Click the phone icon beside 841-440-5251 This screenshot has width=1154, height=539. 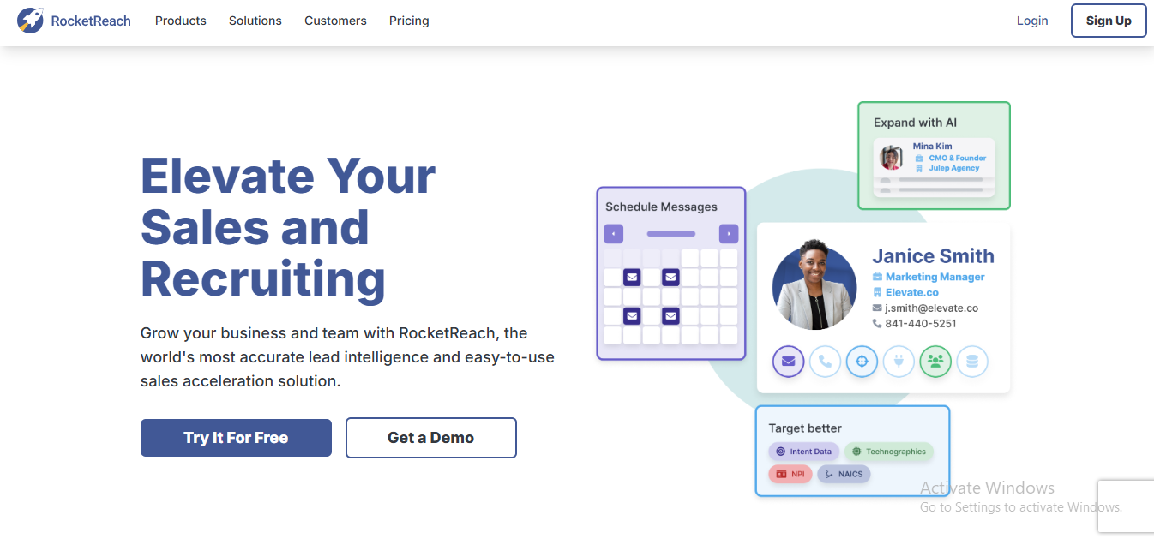pyautogui.click(x=877, y=323)
